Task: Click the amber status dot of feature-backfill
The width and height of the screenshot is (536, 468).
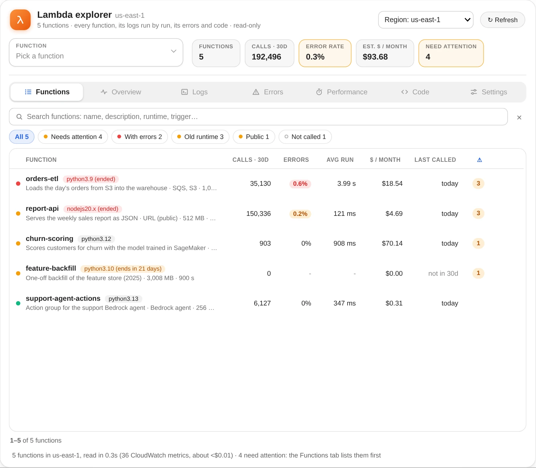Action: tap(18, 273)
